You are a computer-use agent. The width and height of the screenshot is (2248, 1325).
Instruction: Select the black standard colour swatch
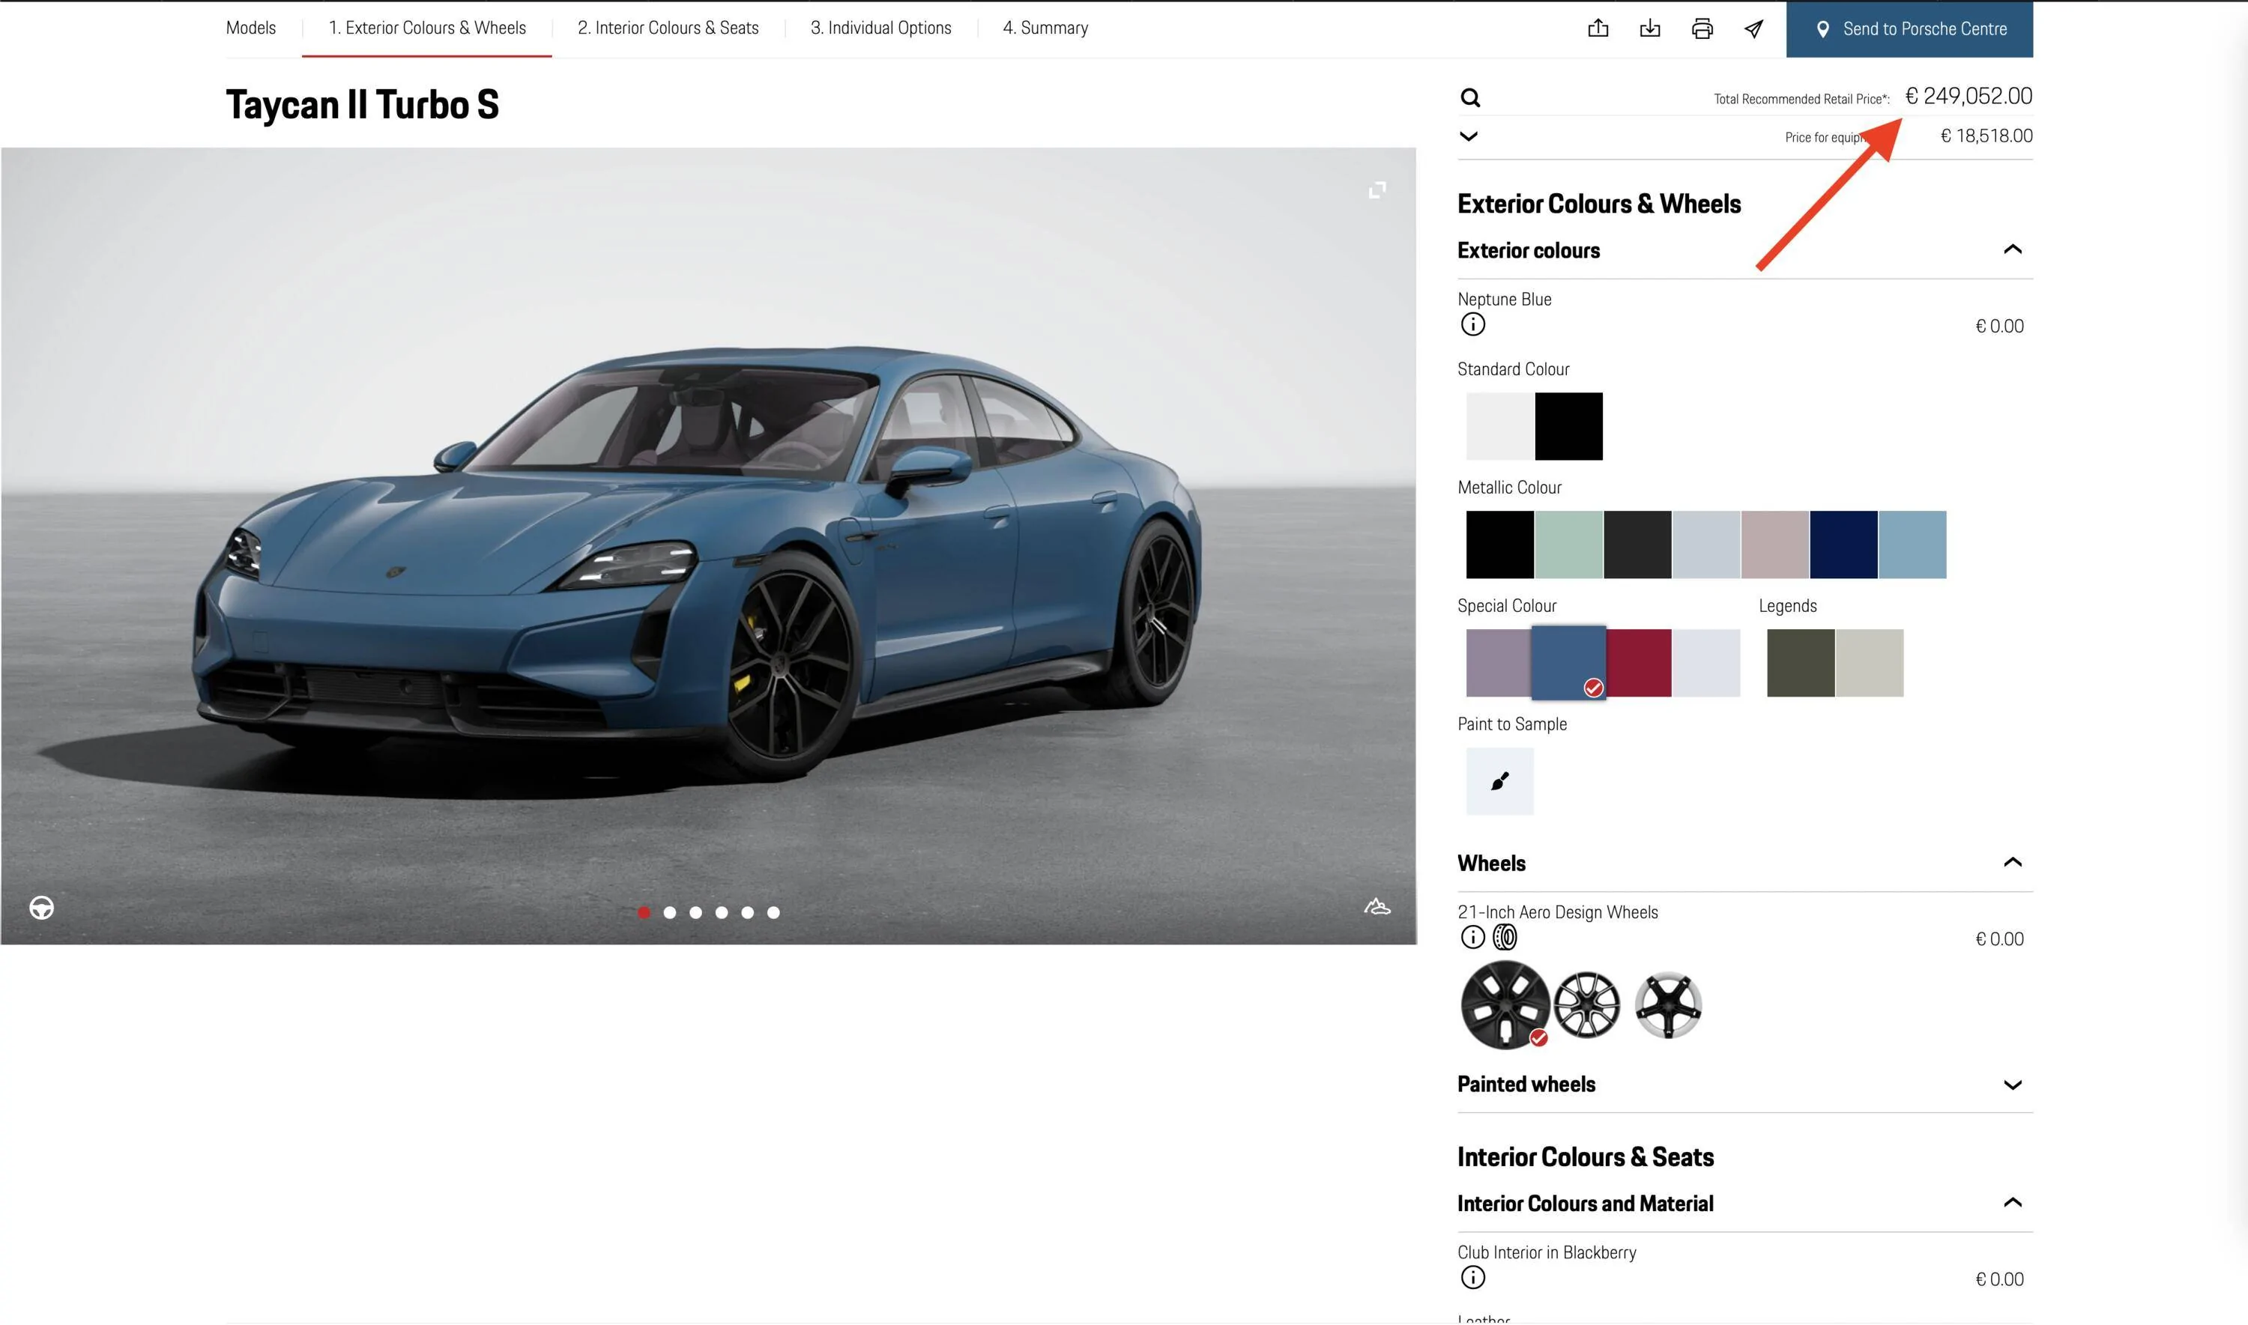tap(1569, 426)
